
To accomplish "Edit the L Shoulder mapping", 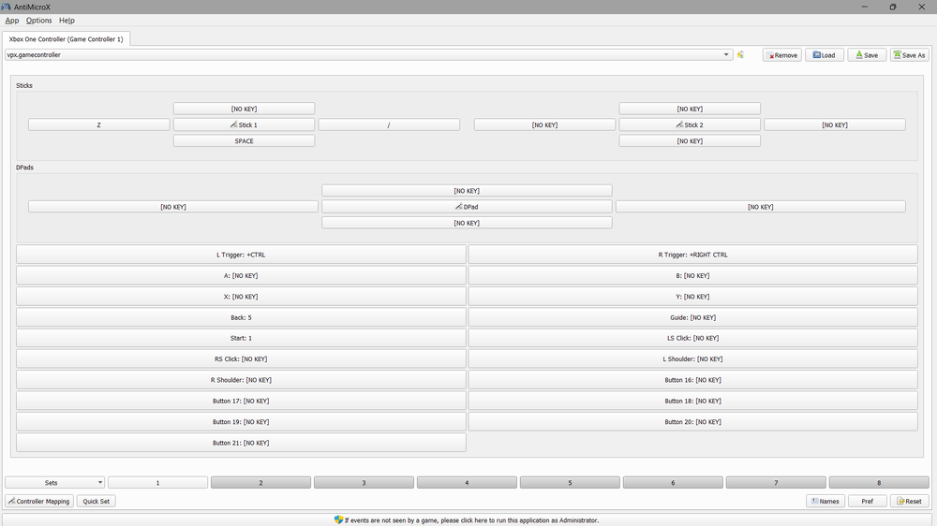I will point(692,358).
